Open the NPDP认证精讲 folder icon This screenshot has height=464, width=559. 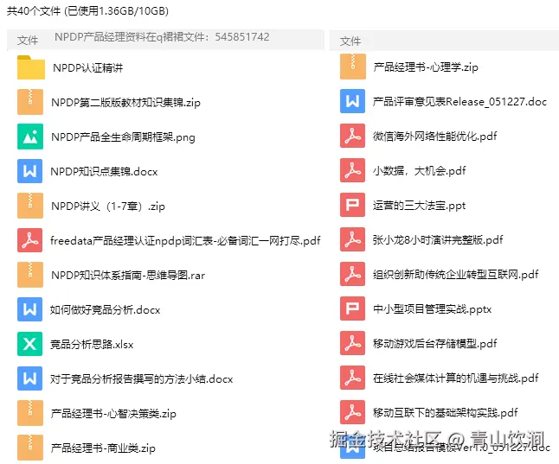pos(30,67)
